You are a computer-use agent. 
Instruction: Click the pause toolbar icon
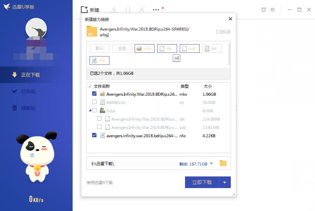(x=128, y=9)
